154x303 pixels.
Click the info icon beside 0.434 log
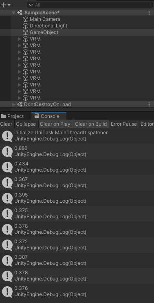(x=7, y=167)
